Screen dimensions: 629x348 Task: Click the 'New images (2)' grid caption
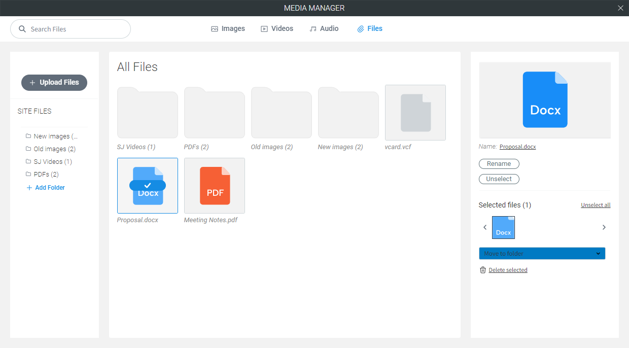pos(340,147)
